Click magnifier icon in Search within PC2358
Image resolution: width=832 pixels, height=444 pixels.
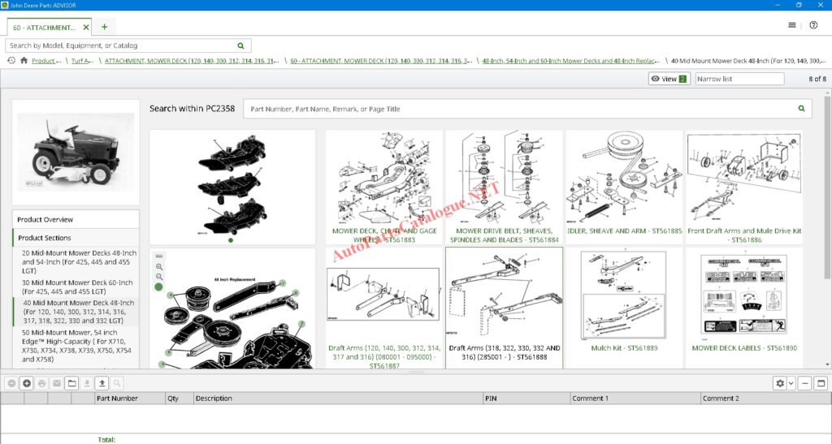801,109
